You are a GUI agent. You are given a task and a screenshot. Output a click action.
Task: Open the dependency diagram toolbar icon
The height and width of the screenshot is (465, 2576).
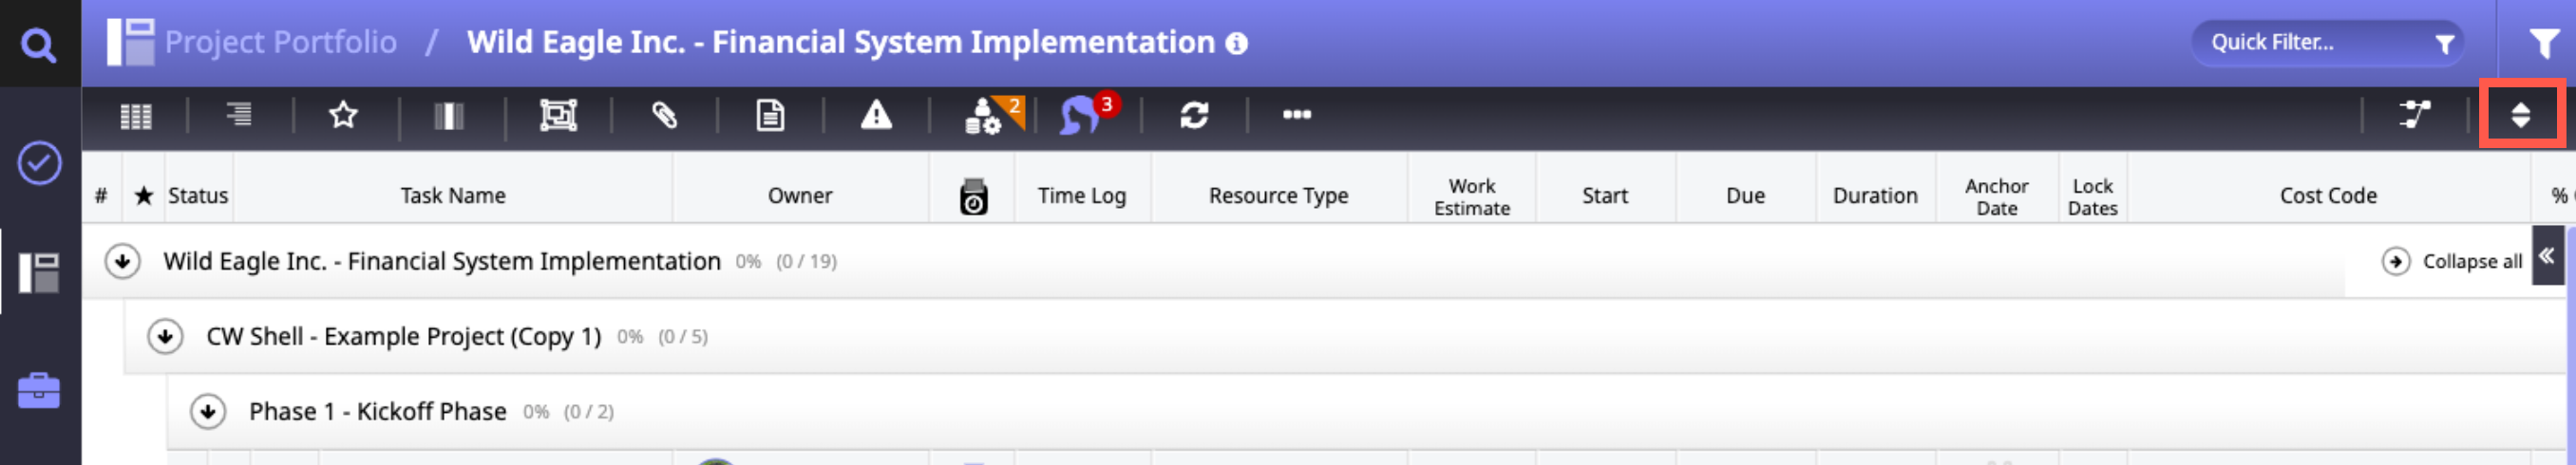pyautogui.click(x=2414, y=116)
